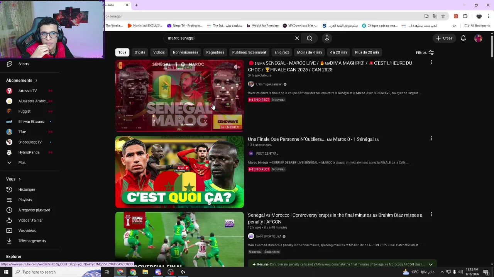Open the notifications bell
The width and height of the screenshot is (494, 277).
pos(464,38)
